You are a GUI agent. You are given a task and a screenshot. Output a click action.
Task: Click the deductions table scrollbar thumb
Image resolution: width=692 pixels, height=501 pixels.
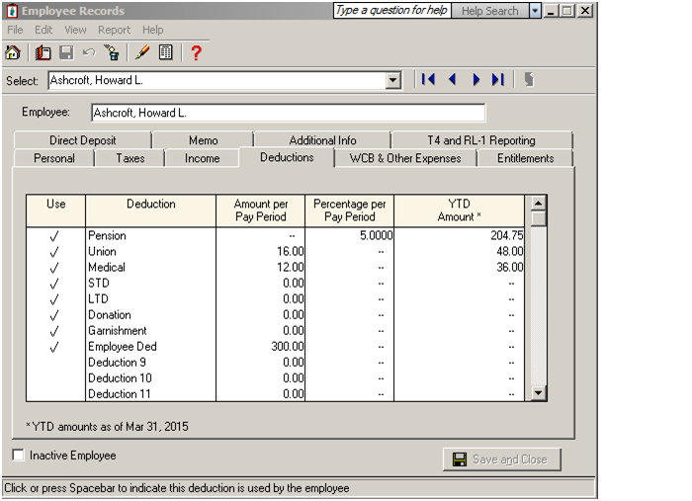click(538, 218)
